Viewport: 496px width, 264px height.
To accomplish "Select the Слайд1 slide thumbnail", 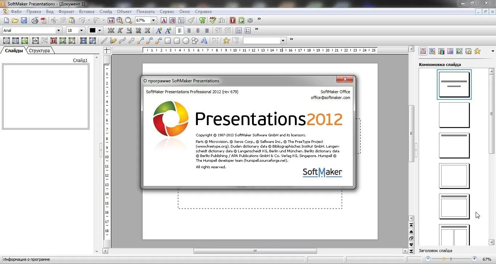I will [x=46, y=96].
